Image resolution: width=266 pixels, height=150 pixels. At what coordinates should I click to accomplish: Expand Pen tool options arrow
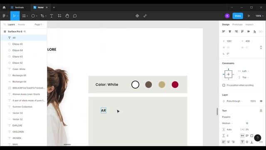click(x=46, y=16)
